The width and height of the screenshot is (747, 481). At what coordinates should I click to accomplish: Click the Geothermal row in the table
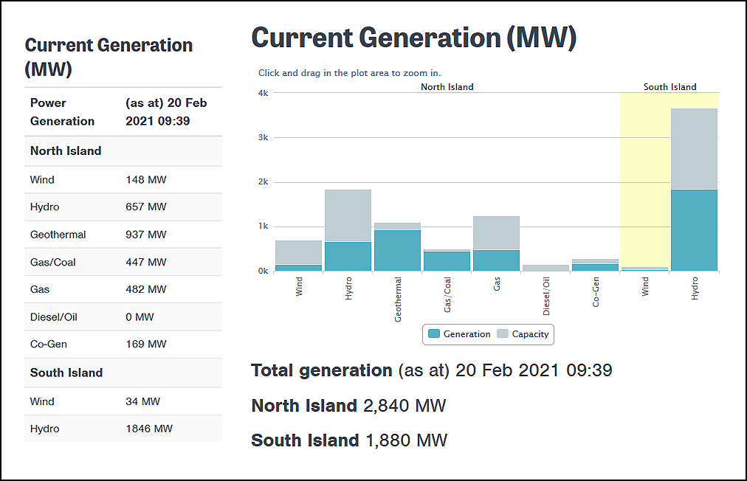(x=123, y=235)
